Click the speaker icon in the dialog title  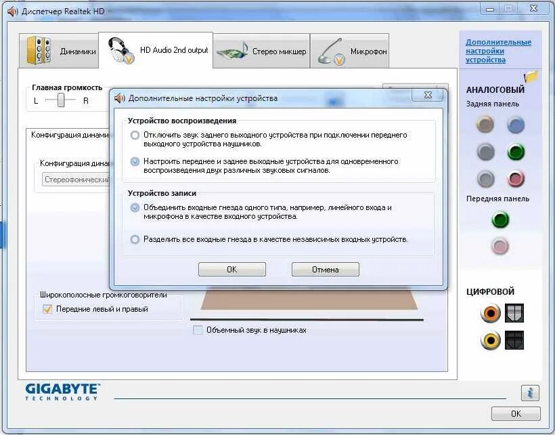click(120, 98)
